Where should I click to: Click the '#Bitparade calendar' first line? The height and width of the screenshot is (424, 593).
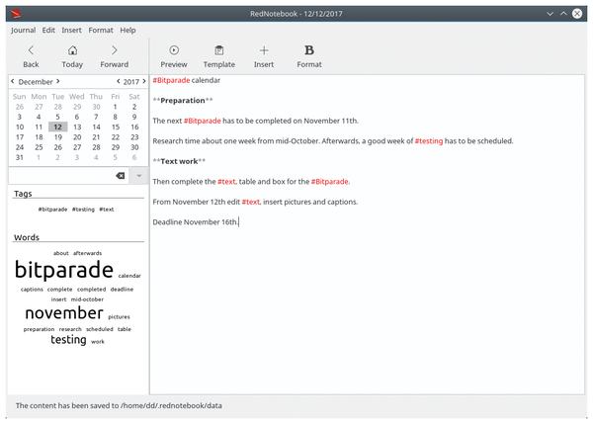[x=187, y=80]
